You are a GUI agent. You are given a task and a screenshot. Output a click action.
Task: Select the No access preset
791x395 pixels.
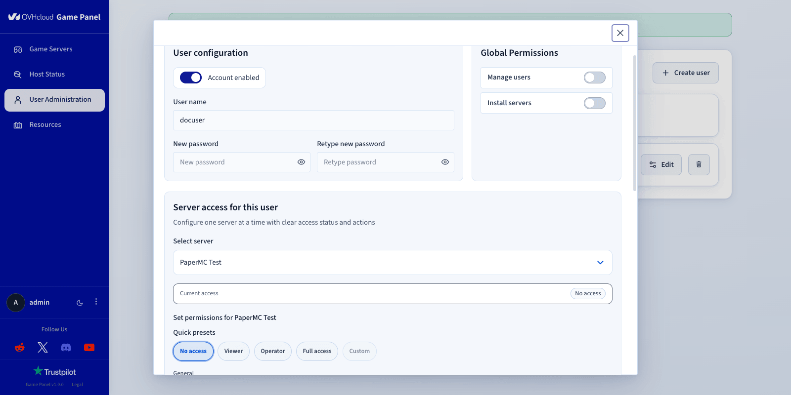(193, 351)
